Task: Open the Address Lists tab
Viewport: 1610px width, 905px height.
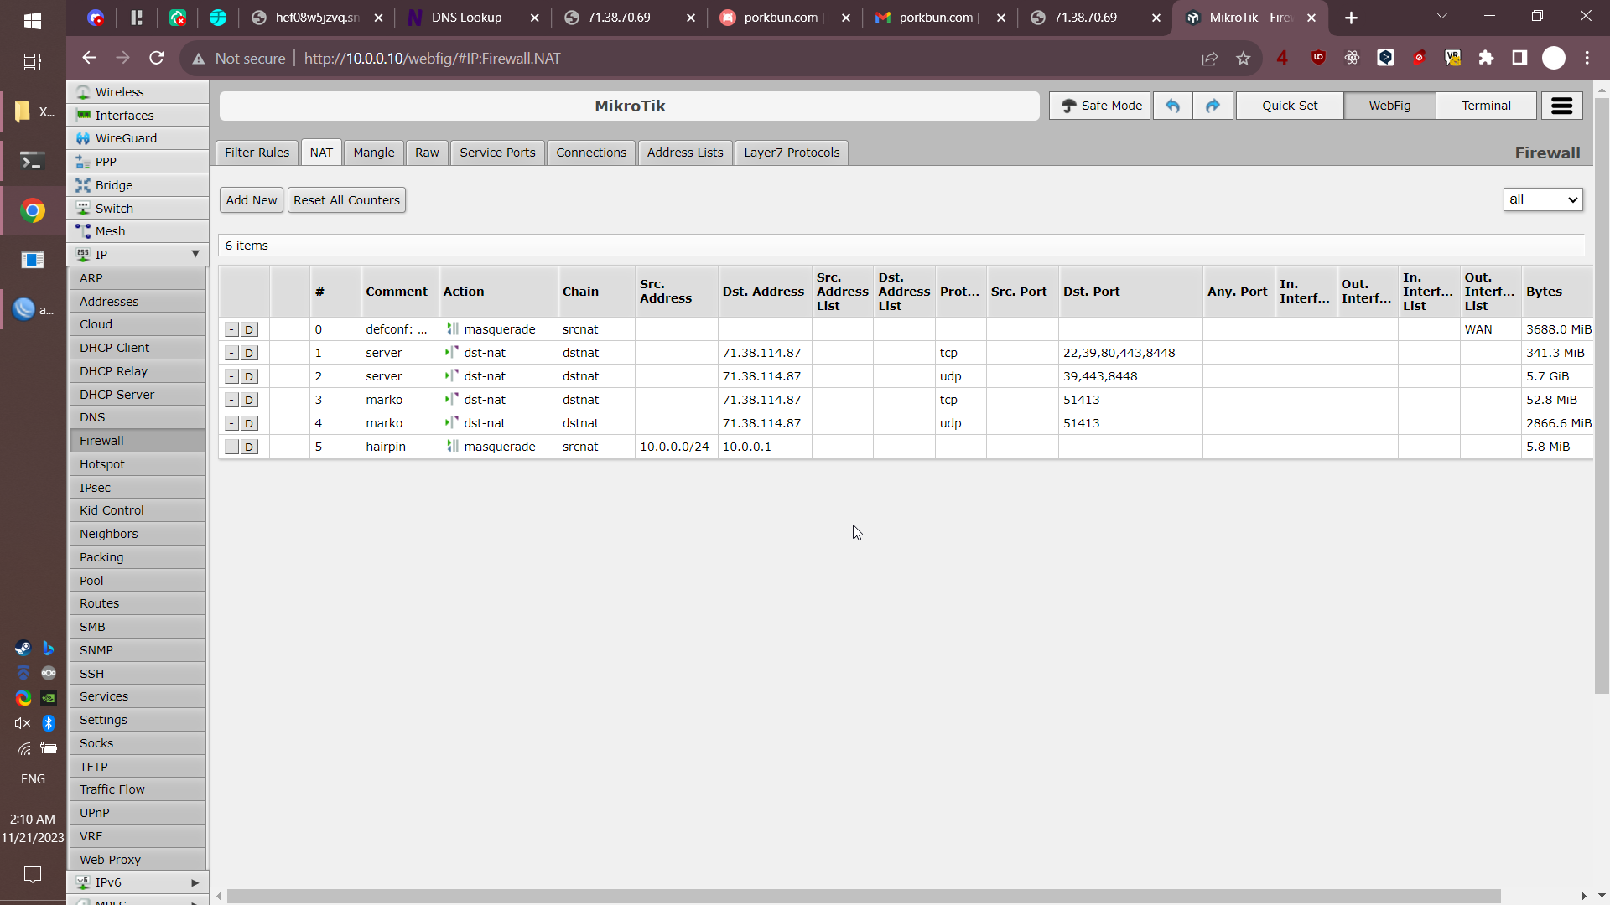Action: (x=684, y=153)
